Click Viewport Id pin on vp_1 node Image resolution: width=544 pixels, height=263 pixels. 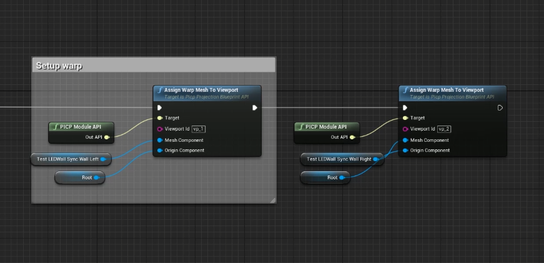tap(160, 129)
